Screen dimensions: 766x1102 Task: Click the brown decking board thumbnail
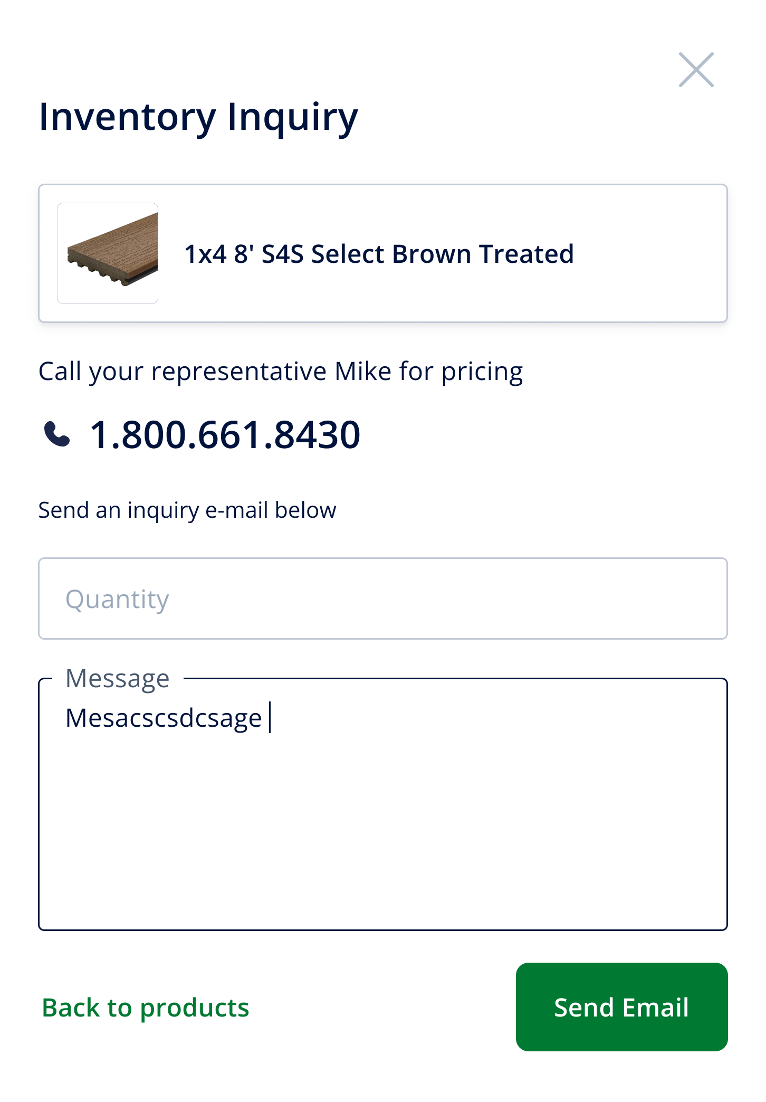click(108, 253)
